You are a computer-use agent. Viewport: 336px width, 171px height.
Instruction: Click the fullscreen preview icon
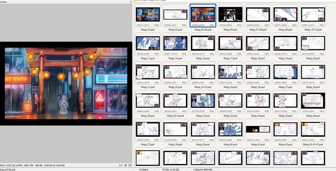(x=130, y=165)
